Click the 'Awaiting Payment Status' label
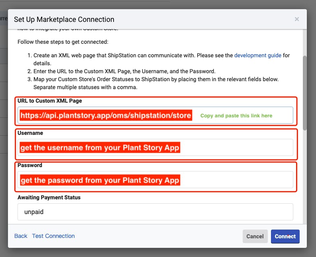This screenshot has width=316, height=257. (49, 197)
